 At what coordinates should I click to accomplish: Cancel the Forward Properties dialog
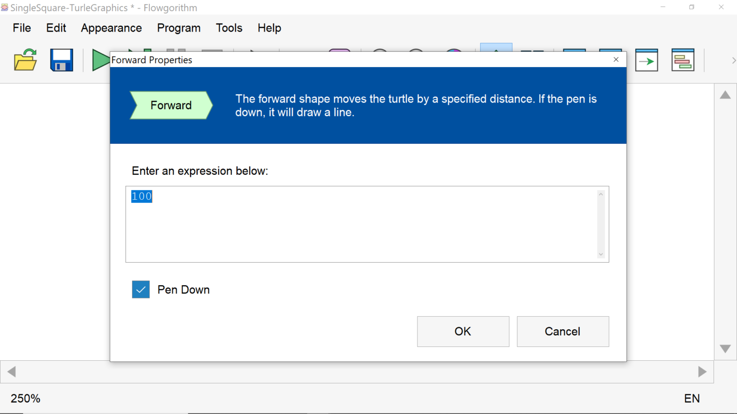tap(562, 331)
